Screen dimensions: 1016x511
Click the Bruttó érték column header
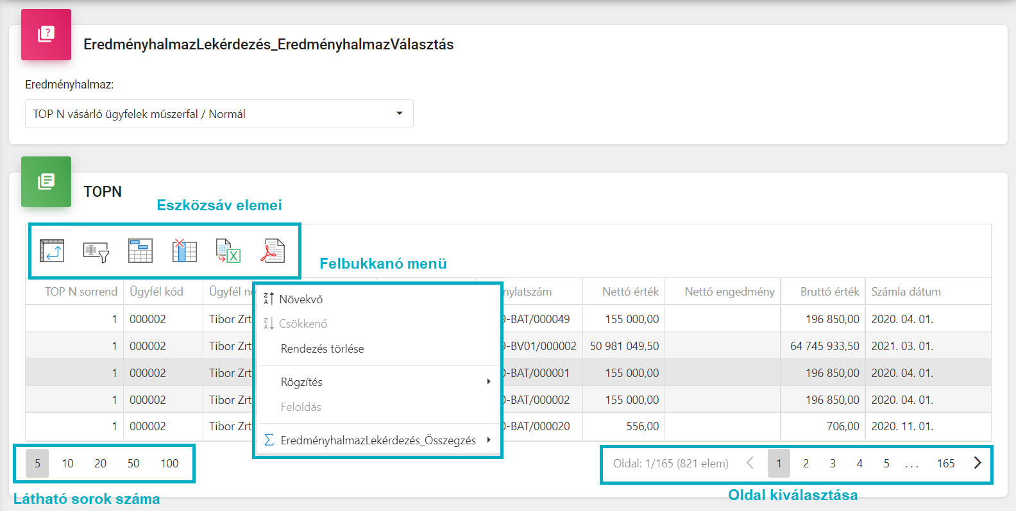coord(823,292)
